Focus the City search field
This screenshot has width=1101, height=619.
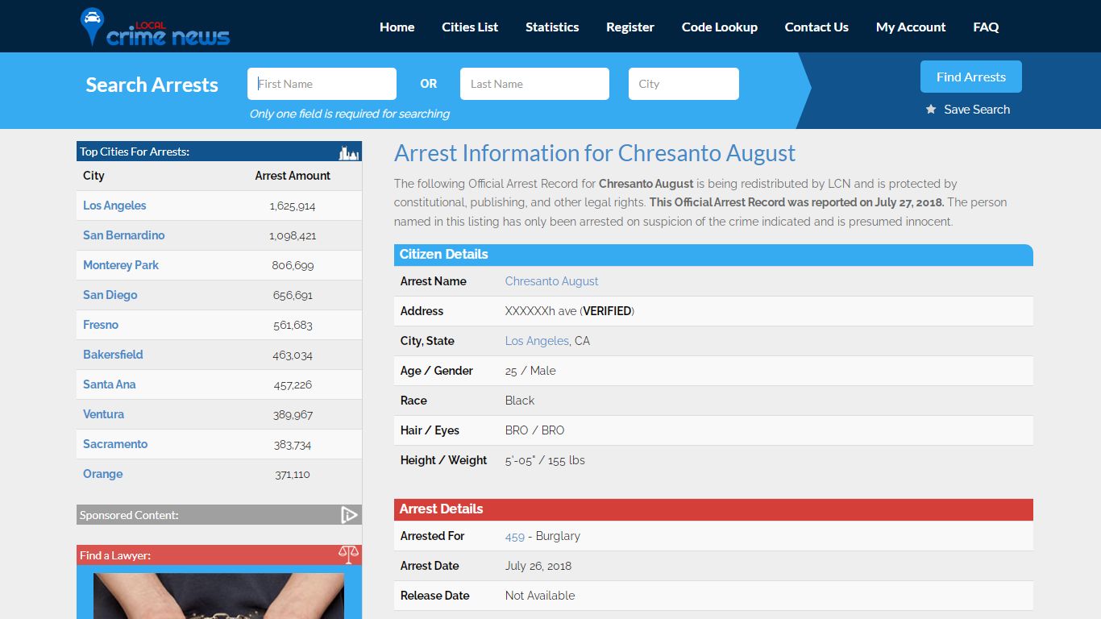point(683,84)
